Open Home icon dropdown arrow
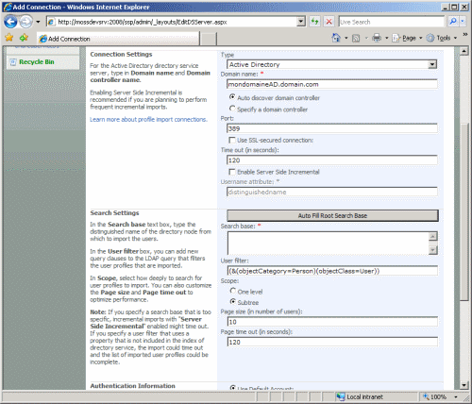 (346, 39)
